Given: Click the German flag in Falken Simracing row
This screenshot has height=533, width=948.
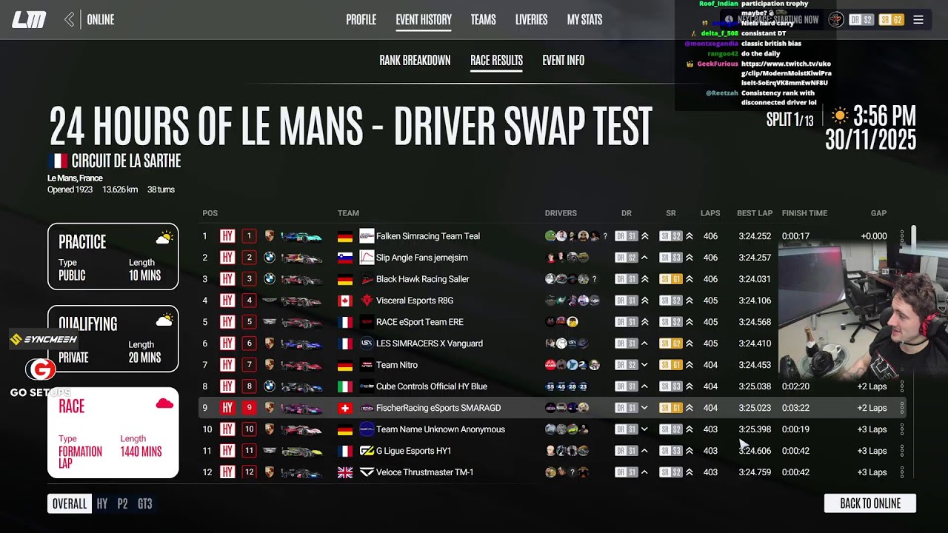Looking at the screenshot, I should pyautogui.click(x=345, y=236).
